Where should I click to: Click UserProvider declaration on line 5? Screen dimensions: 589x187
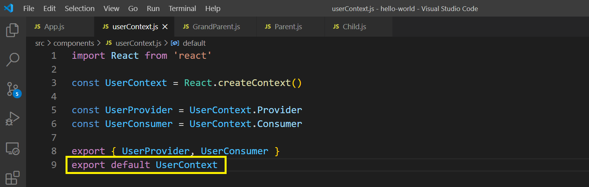coord(139,110)
